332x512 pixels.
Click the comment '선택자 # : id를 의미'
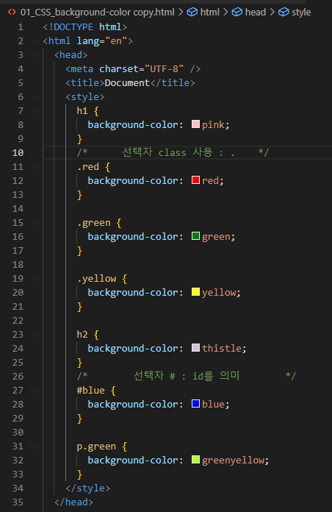click(187, 376)
